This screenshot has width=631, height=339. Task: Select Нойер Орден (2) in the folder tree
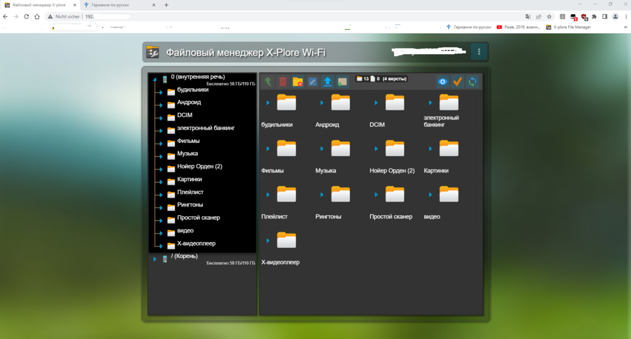click(200, 166)
